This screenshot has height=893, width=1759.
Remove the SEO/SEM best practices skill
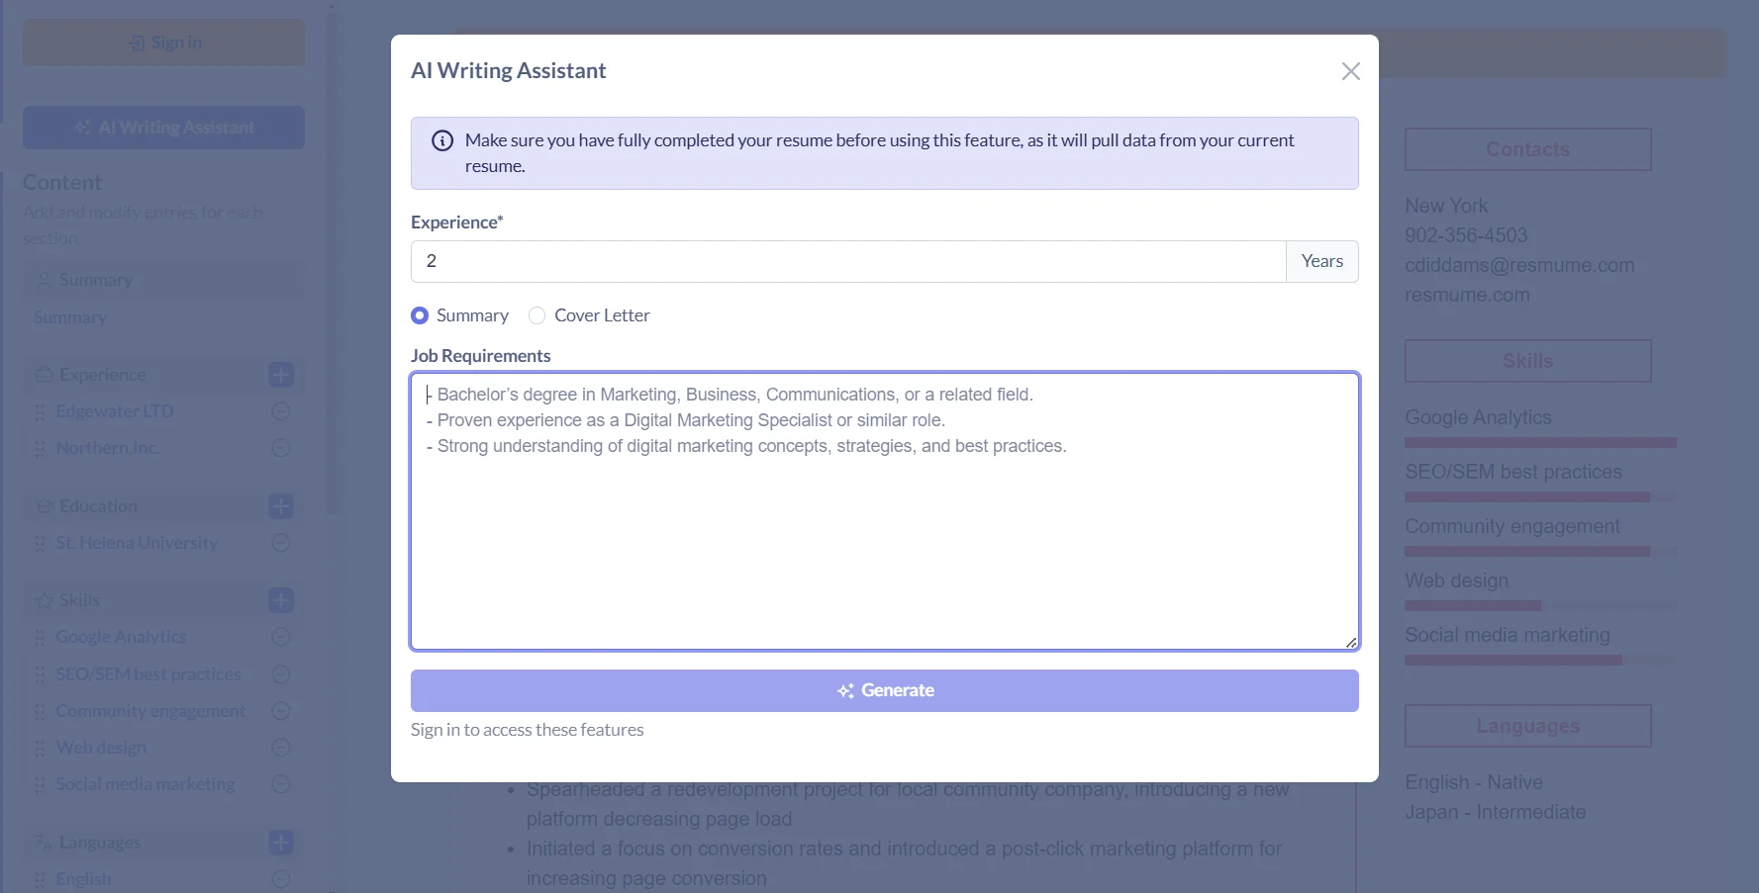[281, 674]
